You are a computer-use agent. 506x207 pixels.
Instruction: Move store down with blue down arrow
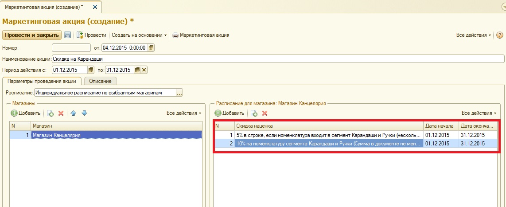point(84,113)
